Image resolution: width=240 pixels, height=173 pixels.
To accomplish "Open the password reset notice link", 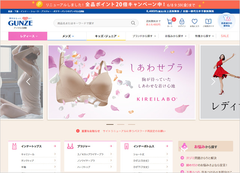I will point(134,131).
